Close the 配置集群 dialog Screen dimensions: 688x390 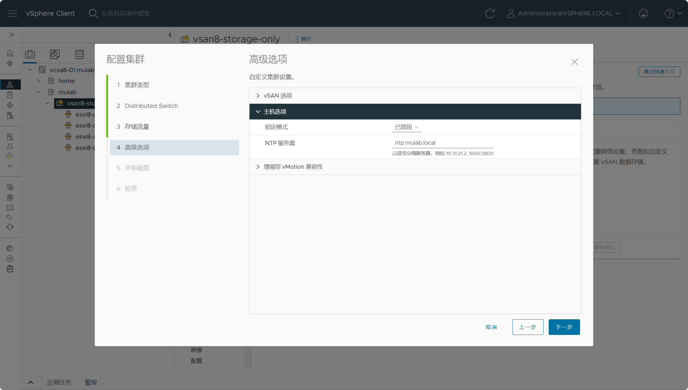pyautogui.click(x=575, y=62)
